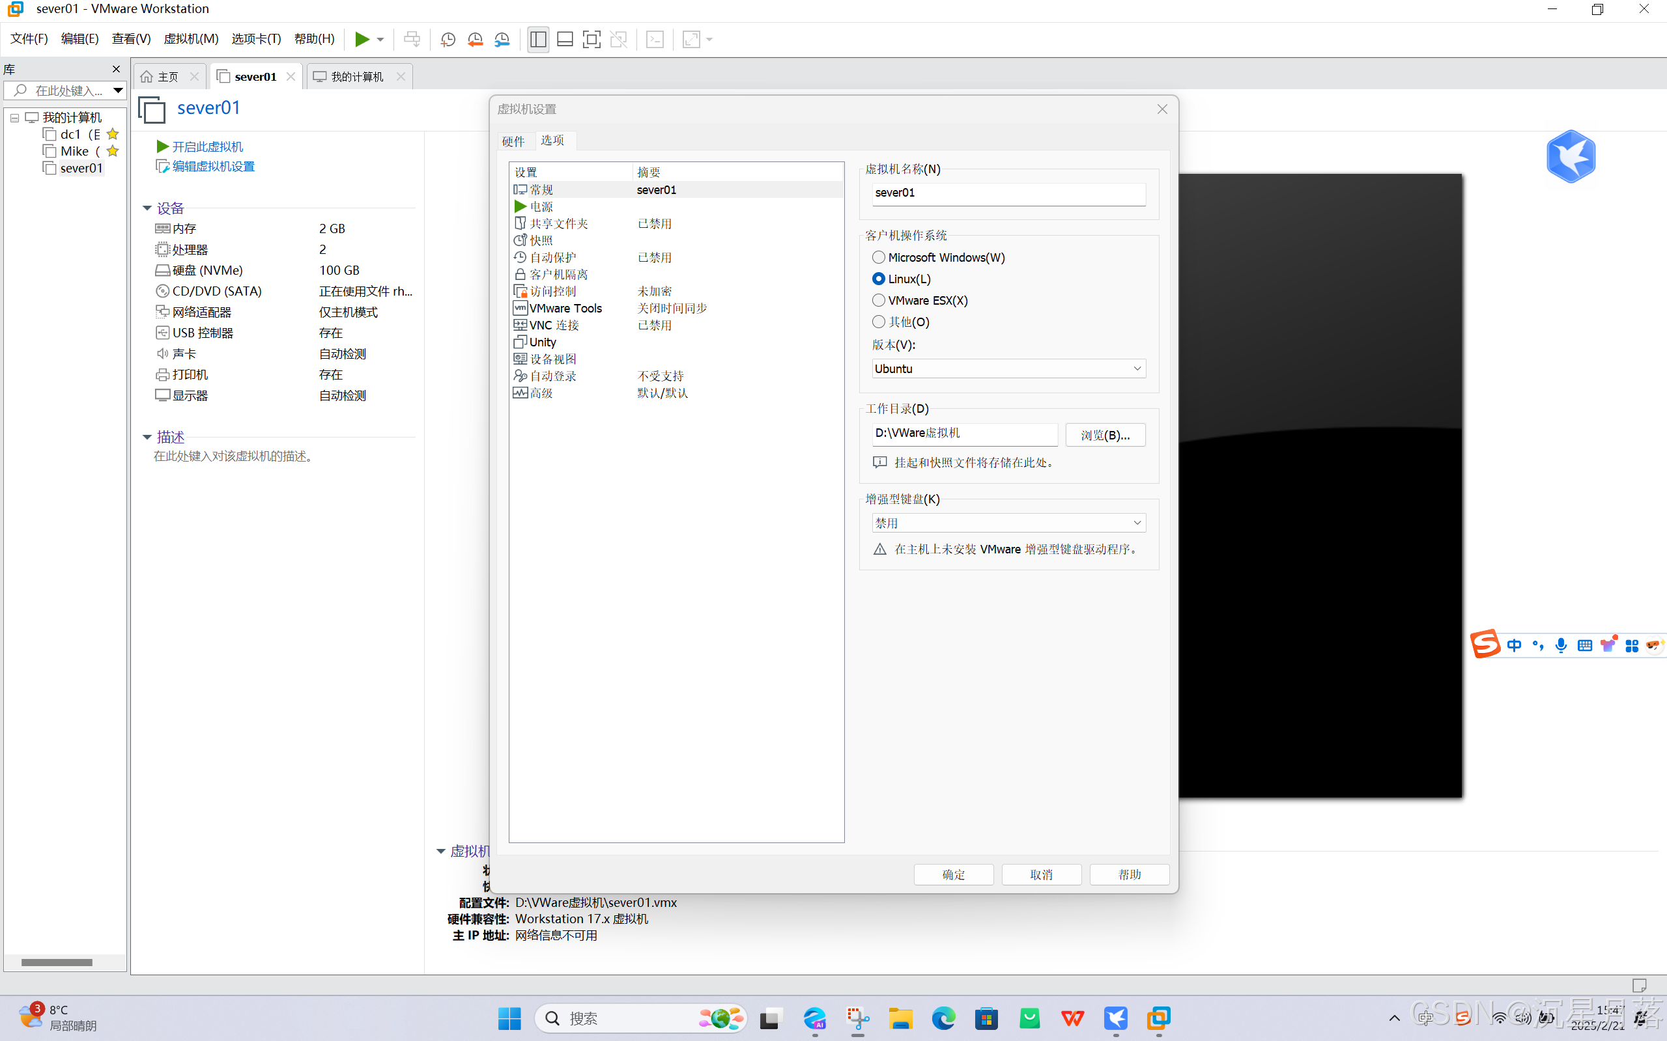Screen dimensions: 1667x1041
Task: Click the revert to snapshot toolbar icon
Action: point(475,39)
